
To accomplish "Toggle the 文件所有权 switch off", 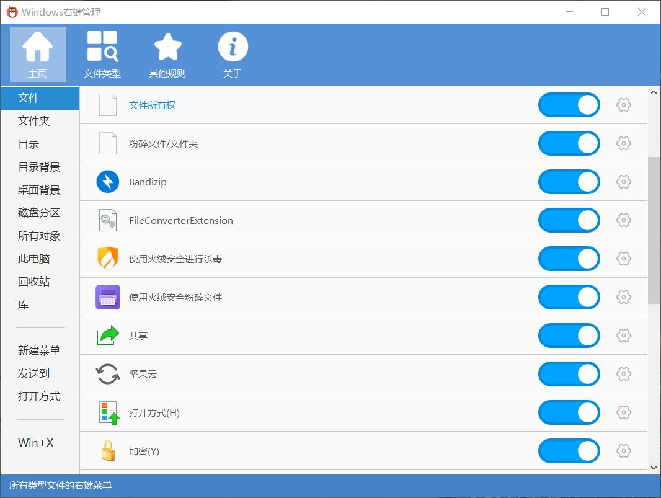I will [569, 105].
